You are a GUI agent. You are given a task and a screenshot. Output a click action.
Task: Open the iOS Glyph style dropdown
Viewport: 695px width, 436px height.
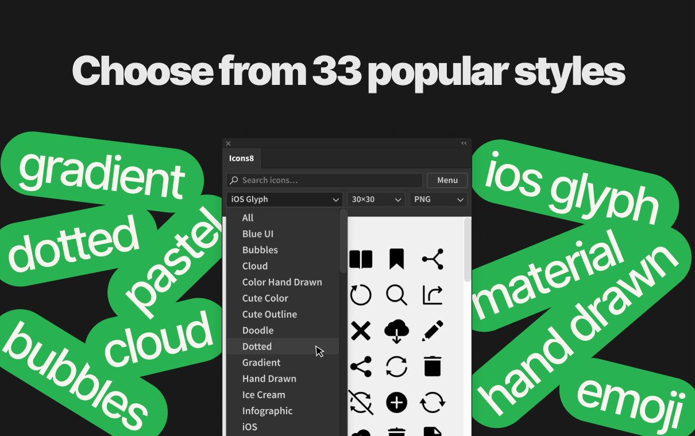284,199
